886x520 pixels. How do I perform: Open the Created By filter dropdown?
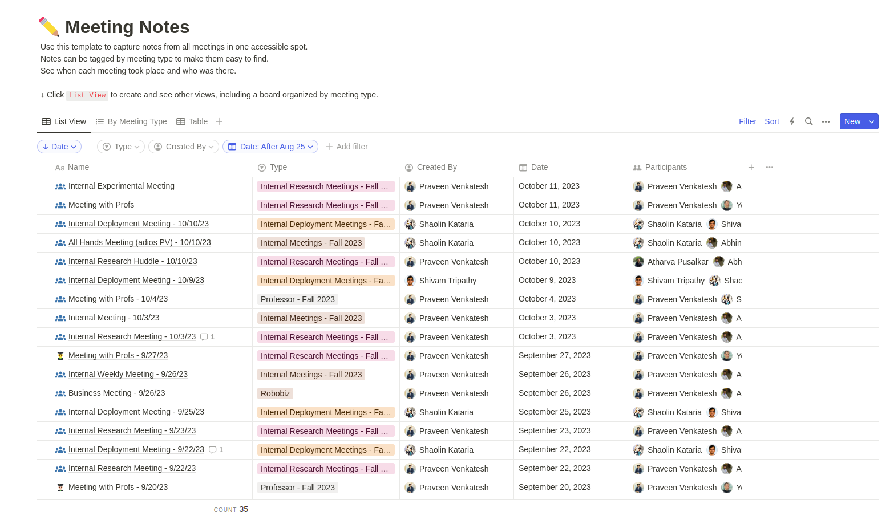pyautogui.click(x=184, y=147)
